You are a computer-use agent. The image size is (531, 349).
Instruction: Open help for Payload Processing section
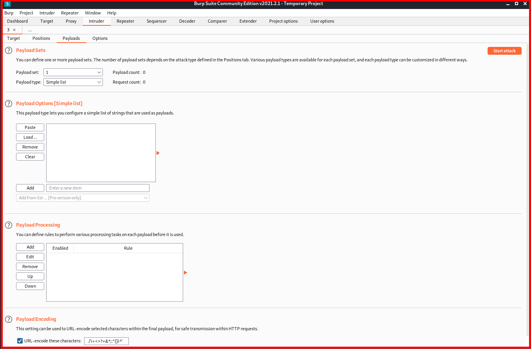[x=9, y=225]
